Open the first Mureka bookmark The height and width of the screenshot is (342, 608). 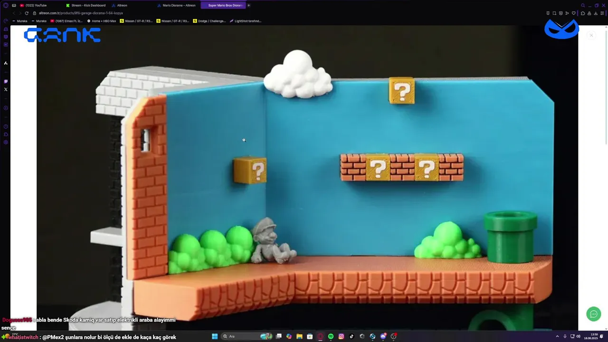coord(19,21)
